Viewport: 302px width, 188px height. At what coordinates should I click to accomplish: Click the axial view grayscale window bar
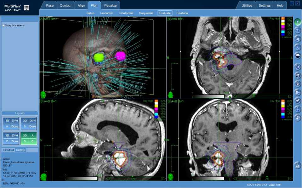click(x=208, y=96)
